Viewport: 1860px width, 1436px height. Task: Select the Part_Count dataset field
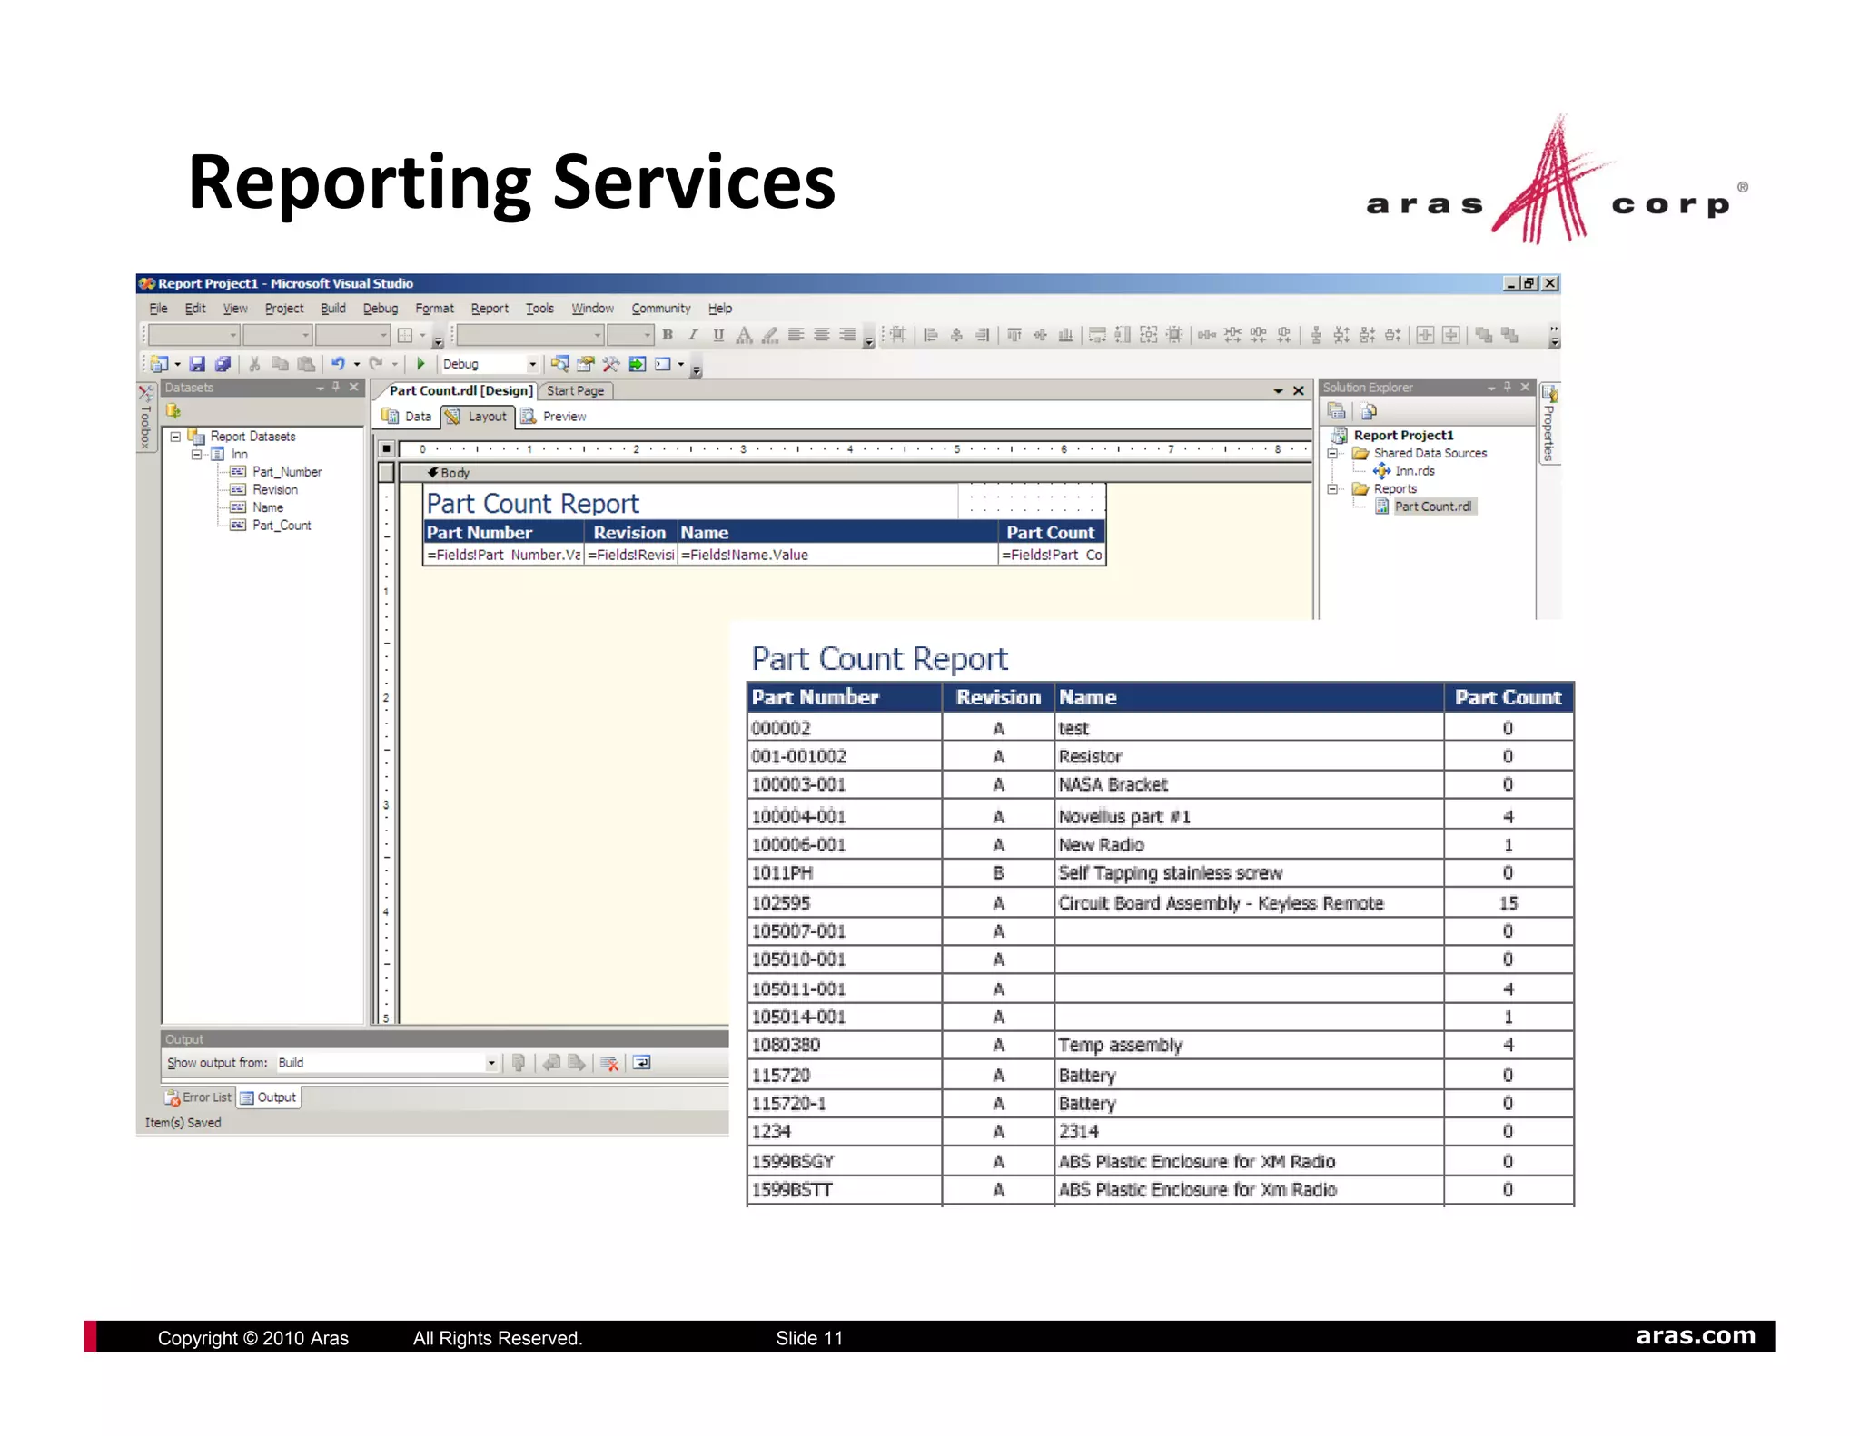[x=282, y=526]
